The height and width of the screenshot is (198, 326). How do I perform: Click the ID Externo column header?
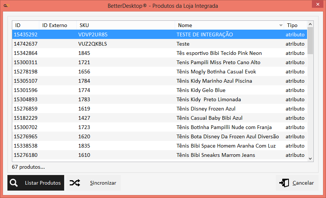pyautogui.click(x=57, y=25)
